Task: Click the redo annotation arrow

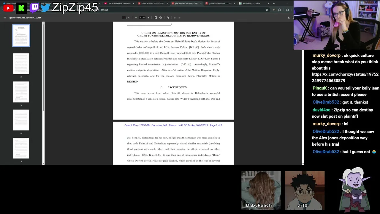Action: pyautogui.click(x=179, y=18)
